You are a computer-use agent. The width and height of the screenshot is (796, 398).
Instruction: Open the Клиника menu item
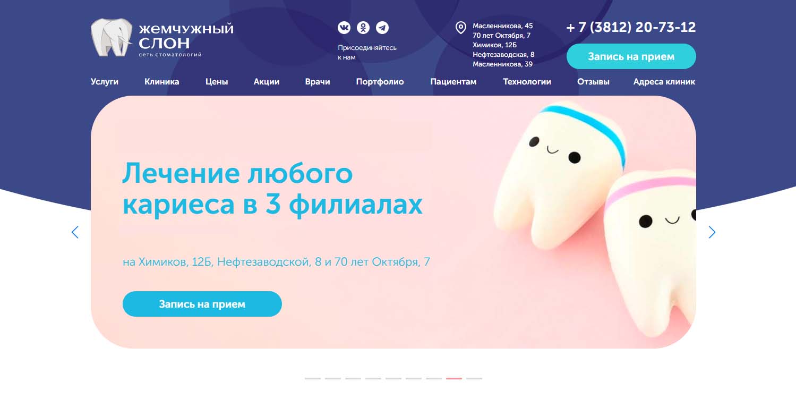pos(162,82)
